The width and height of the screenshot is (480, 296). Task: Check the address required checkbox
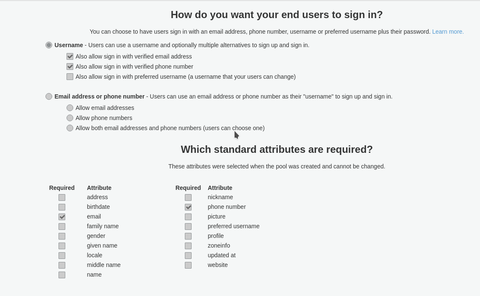[x=62, y=197]
